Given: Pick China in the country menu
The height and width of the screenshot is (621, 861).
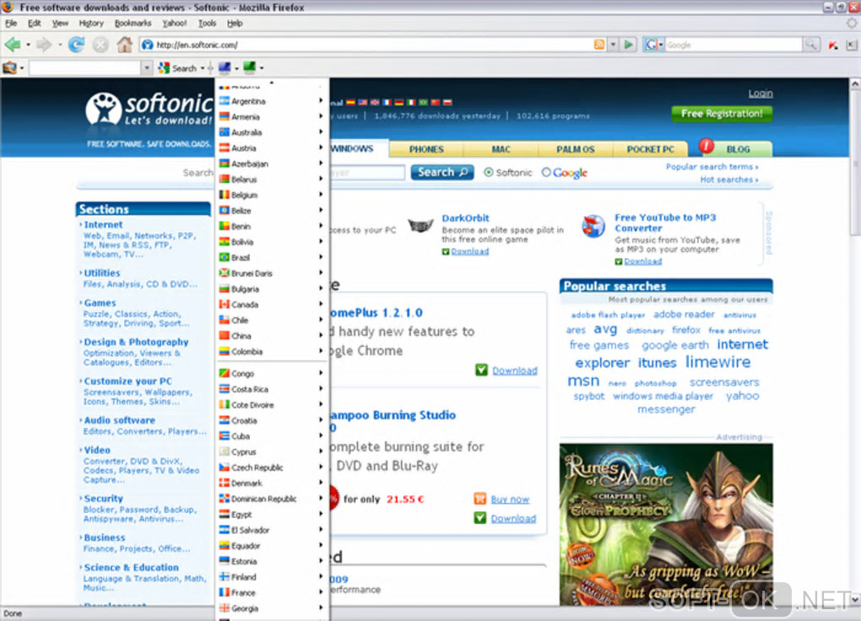Looking at the screenshot, I should pos(273,336).
